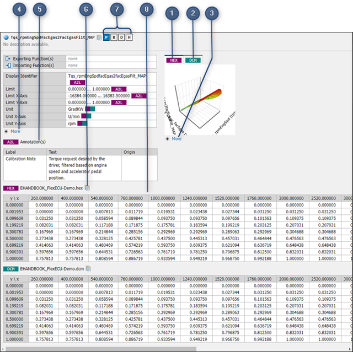This screenshot has height=352, width=353.
Task: Expand More below the Unit Y-Axis row
Action: click(14, 132)
